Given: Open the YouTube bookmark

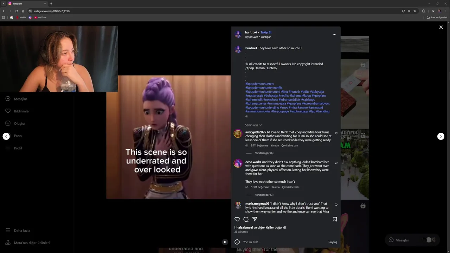Looking at the screenshot, I should pyautogui.click(x=40, y=18).
